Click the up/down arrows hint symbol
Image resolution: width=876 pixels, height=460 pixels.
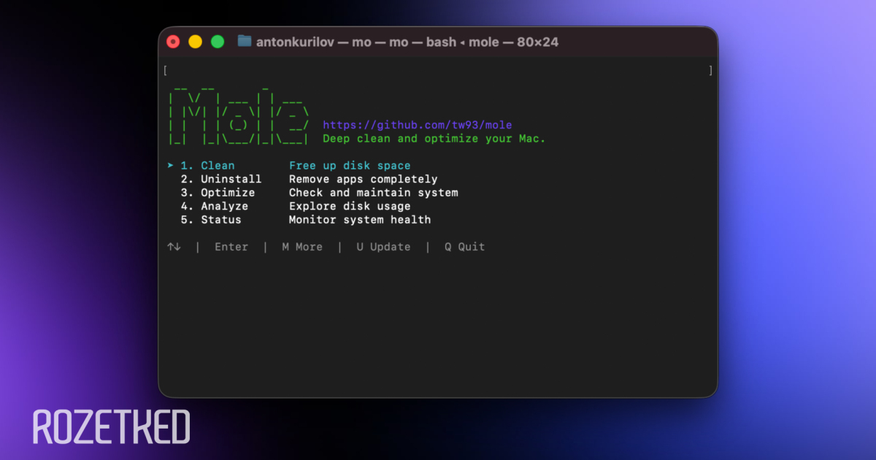(x=174, y=247)
